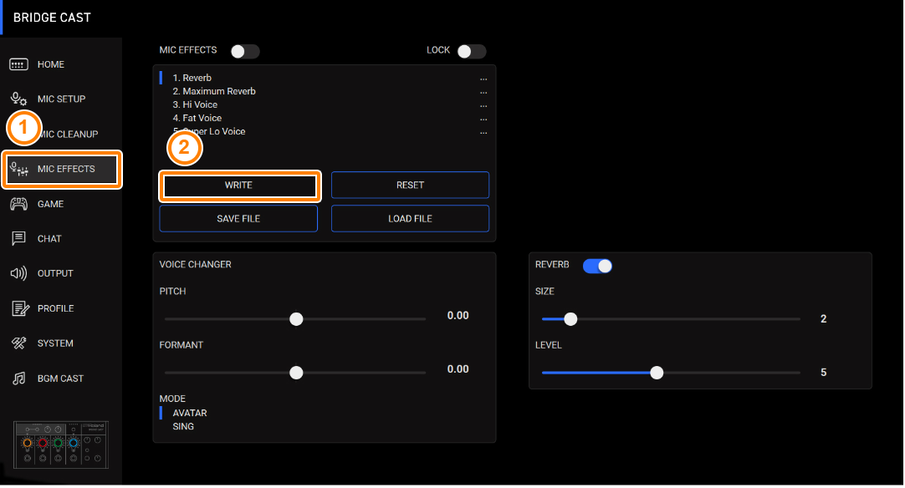Viewport: 905px width, 488px height.
Task: Open options menu for Super Lo Voice preset
Action: [x=483, y=131]
